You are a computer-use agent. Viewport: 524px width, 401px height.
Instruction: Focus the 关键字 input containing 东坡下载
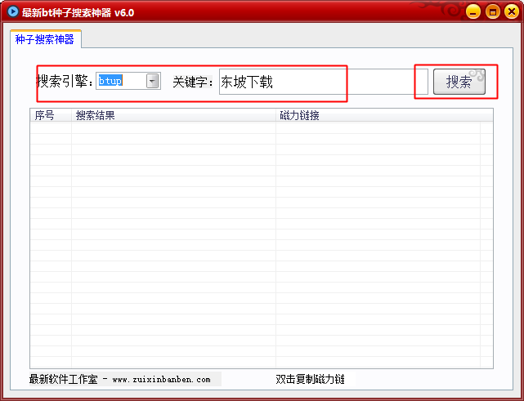click(319, 82)
